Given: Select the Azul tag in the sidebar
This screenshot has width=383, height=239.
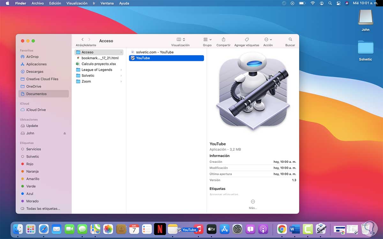Looking at the screenshot, I should coord(43,194).
